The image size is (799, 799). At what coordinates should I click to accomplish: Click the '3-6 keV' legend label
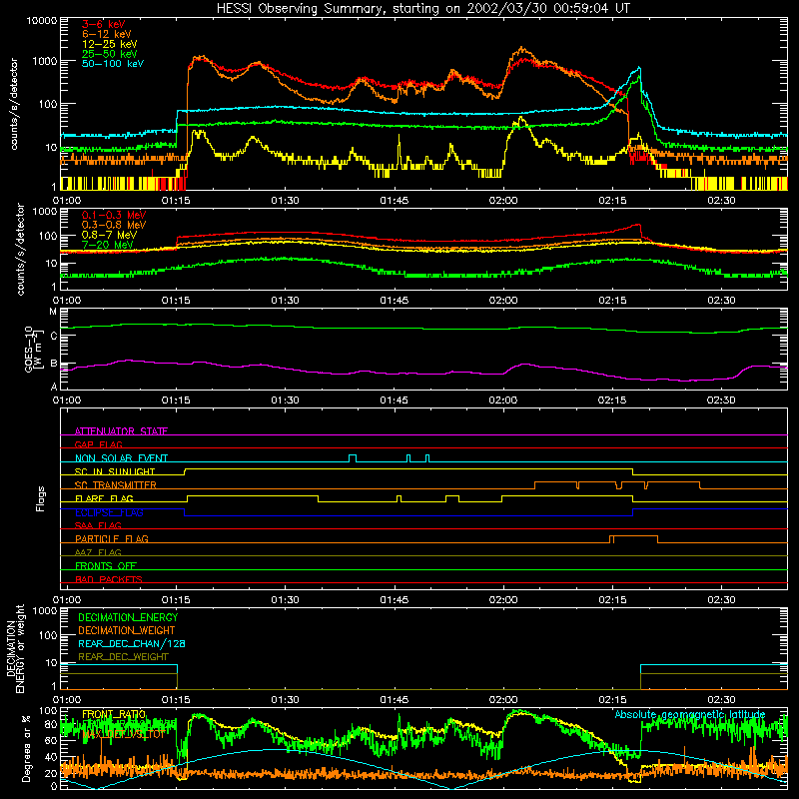tap(104, 24)
